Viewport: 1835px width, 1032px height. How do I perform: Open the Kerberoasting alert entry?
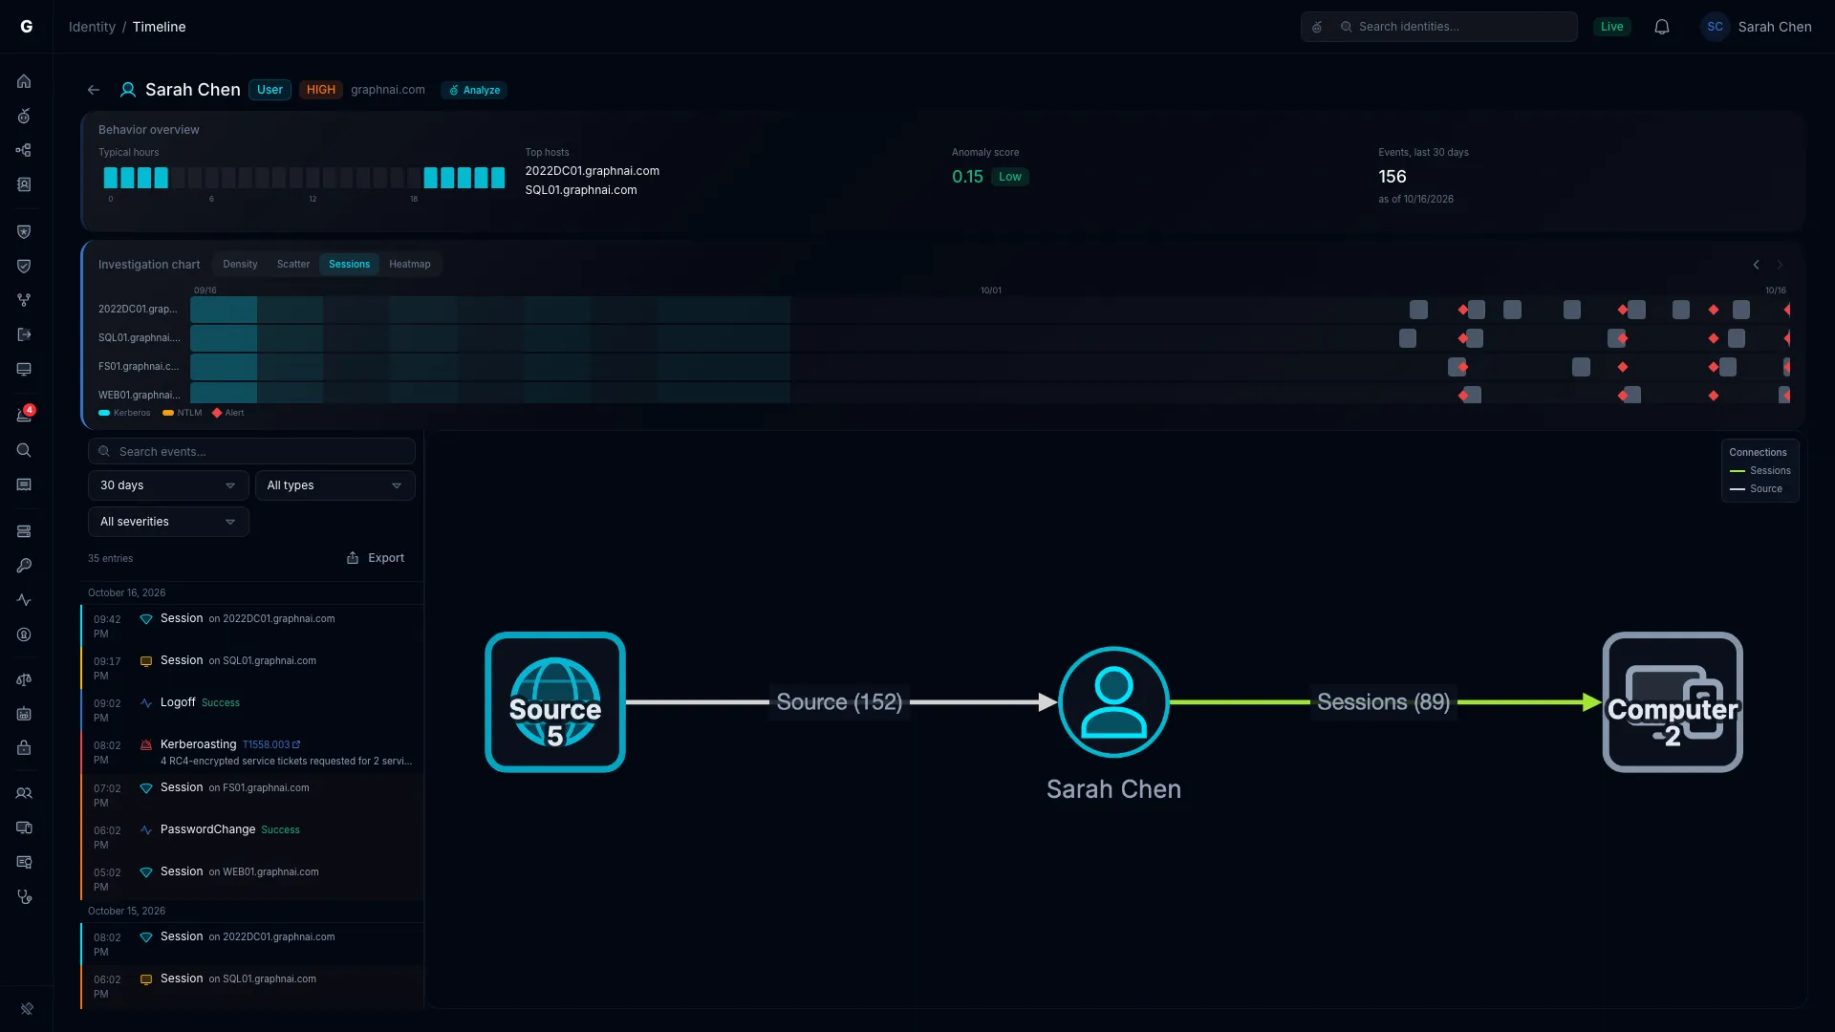click(x=252, y=752)
